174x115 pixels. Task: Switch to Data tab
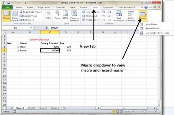click(72, 7)
